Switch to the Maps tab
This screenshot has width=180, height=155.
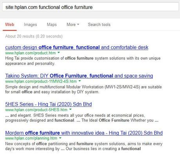point(52,25)
